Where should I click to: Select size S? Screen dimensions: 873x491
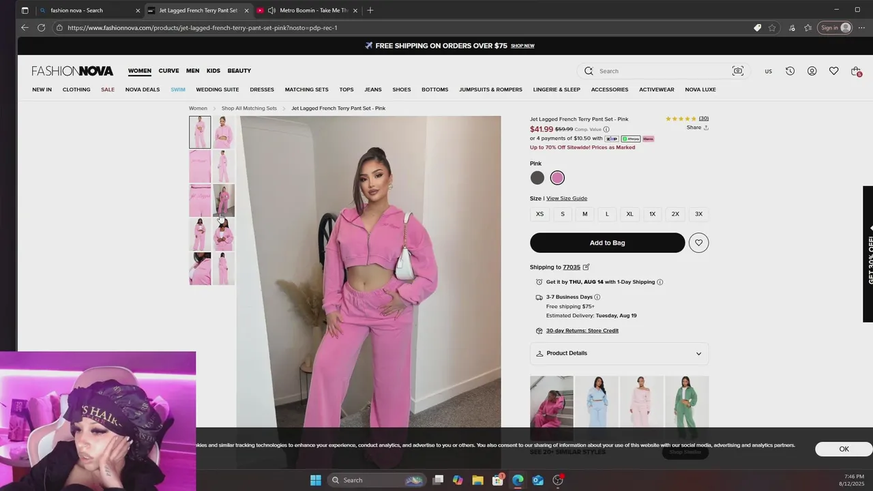point(563,214)
